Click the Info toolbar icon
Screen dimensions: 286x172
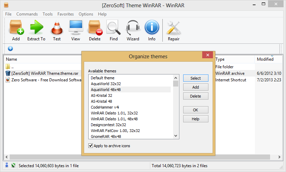pyautogui.click(x=152, y=27)
